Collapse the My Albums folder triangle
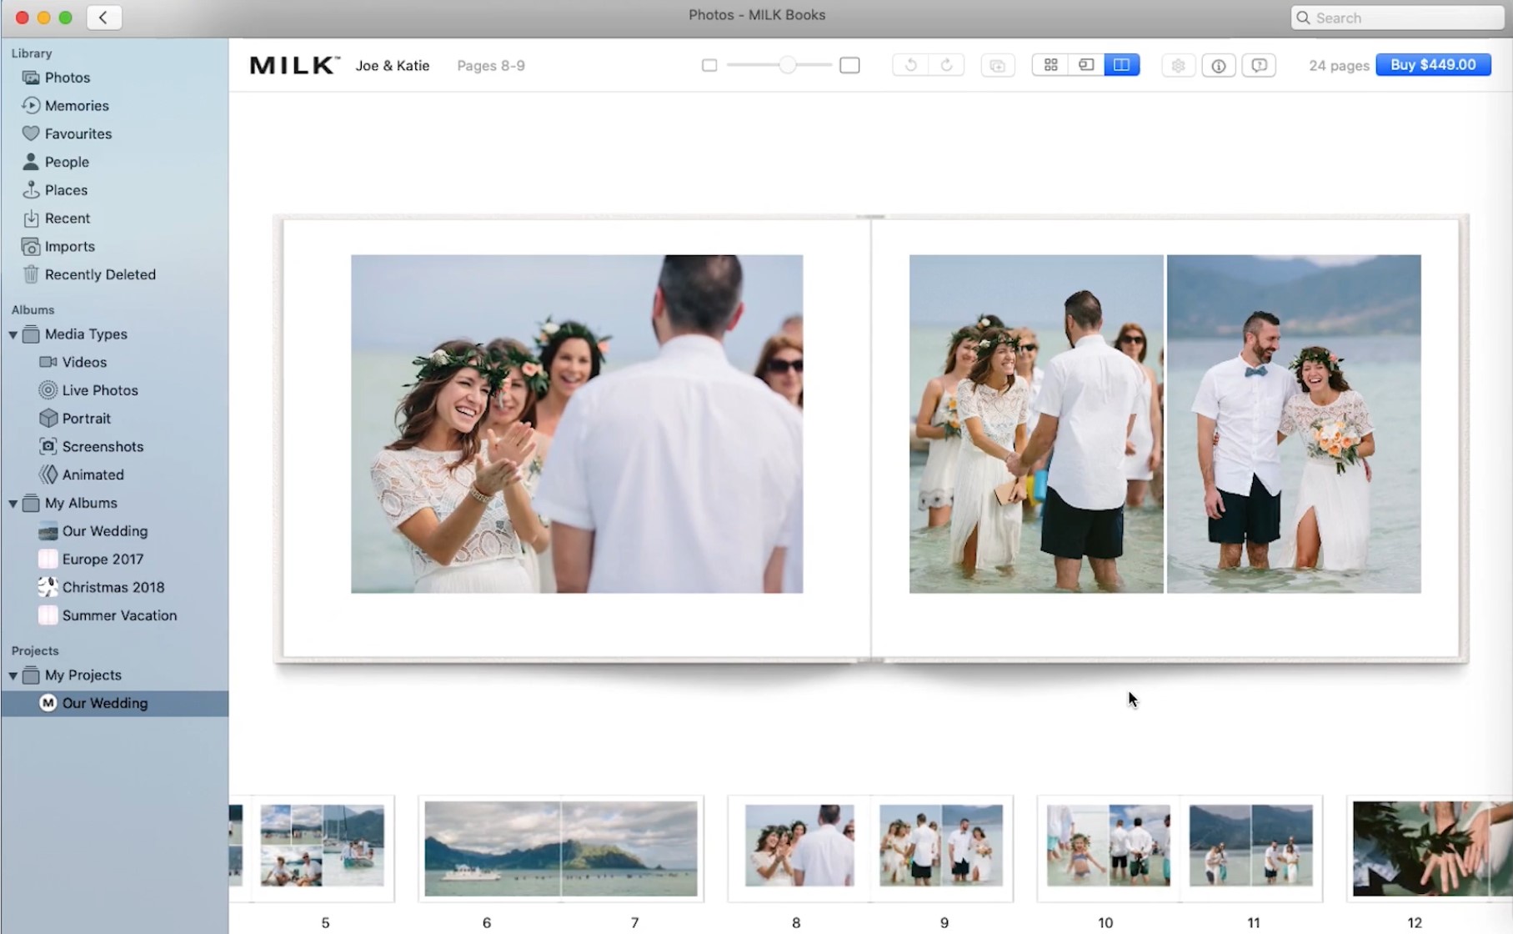This screenshot has height=934, width=1513. tap(13, 504)
